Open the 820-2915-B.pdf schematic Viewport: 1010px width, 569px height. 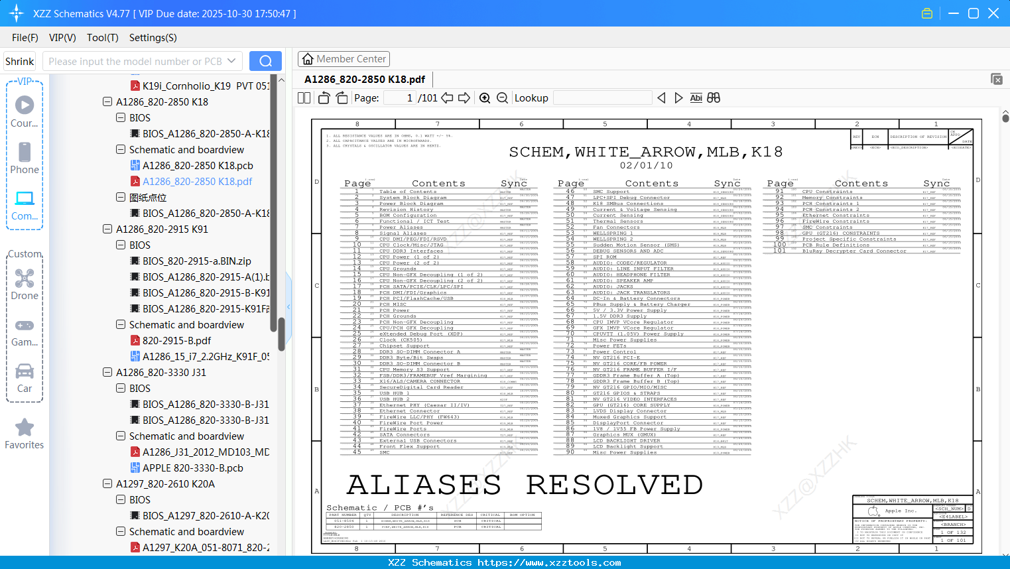(x=170, y=341)
